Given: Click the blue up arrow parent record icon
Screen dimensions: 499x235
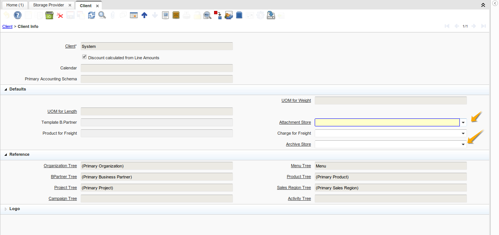Looking at the screenshot, I should (144, 15).
